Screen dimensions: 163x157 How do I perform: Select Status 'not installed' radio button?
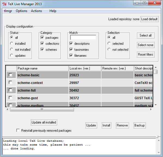12,49
